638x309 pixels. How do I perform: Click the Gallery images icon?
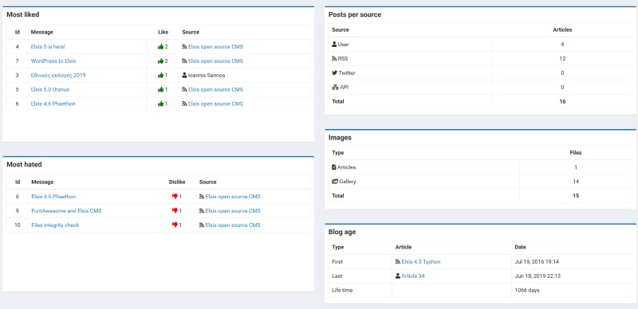point(335,182)
